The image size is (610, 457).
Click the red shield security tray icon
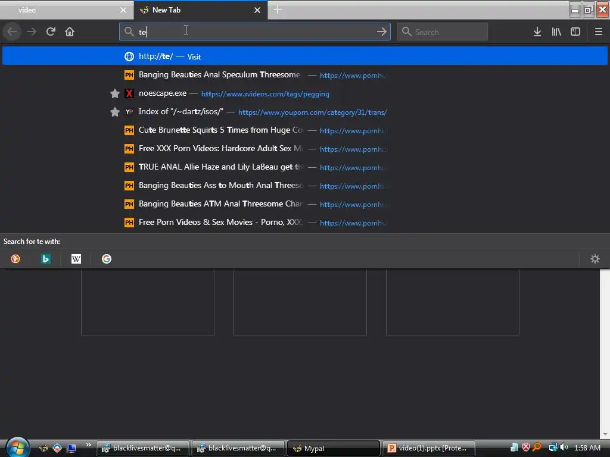click(526, 447)
